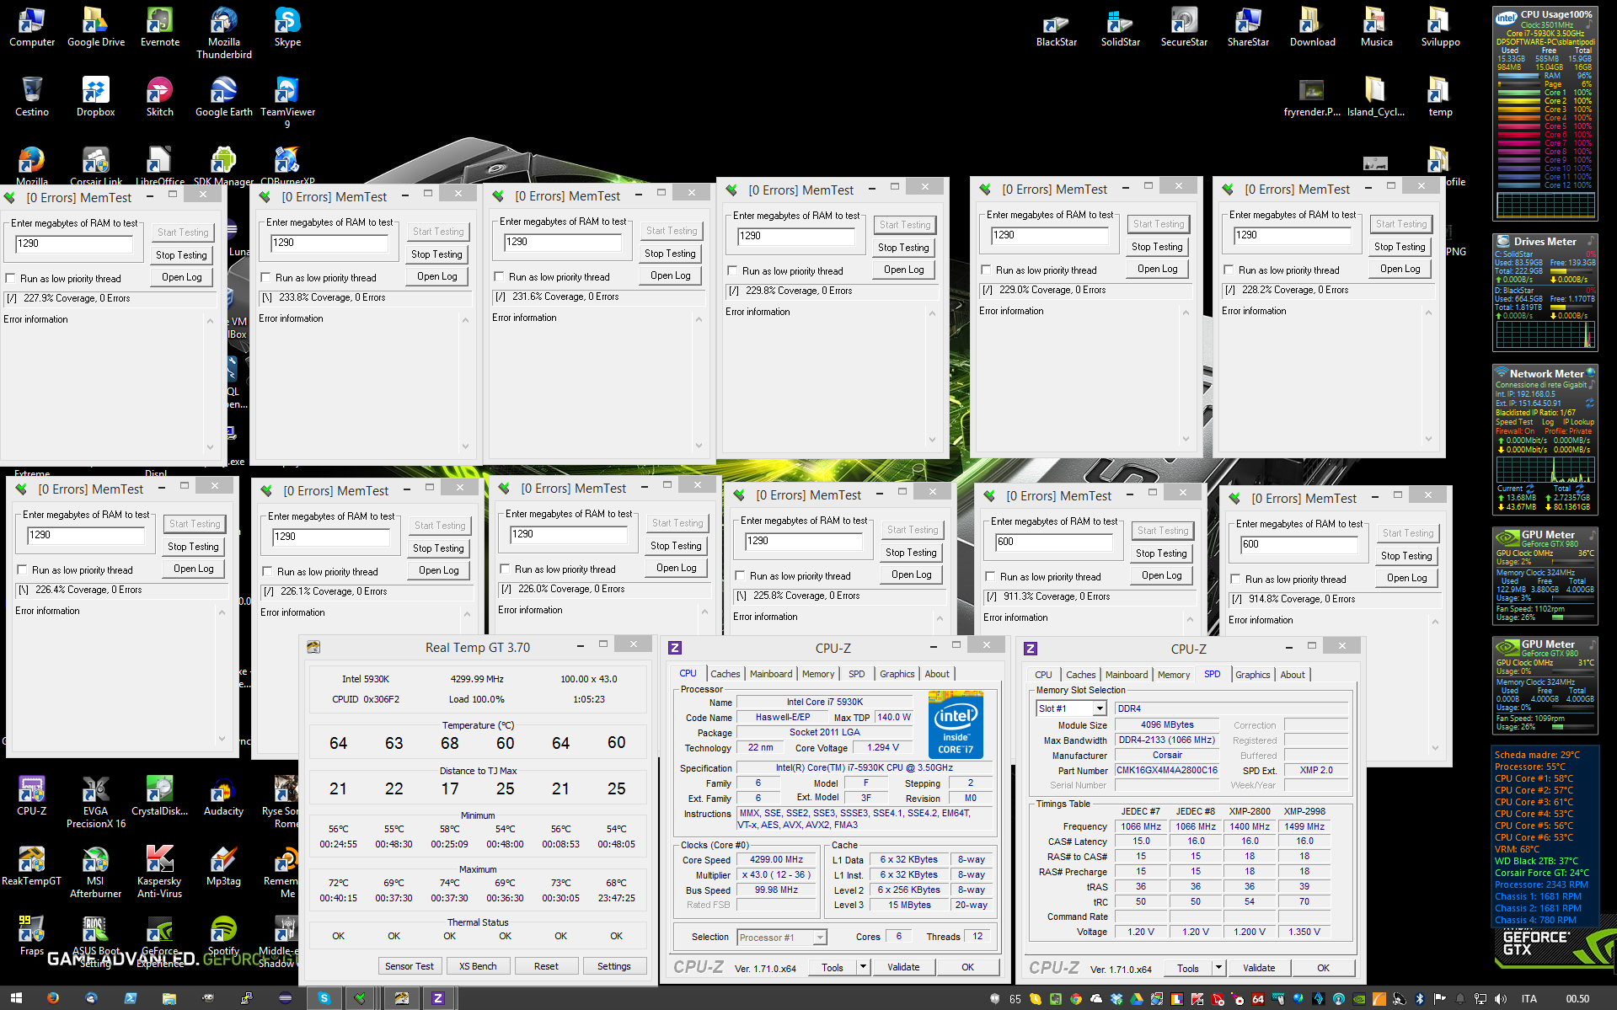Viewport: 1617px width, 1010px height.
Task: Open the Evernote desktop shortcut
Action: click(159, 27)
